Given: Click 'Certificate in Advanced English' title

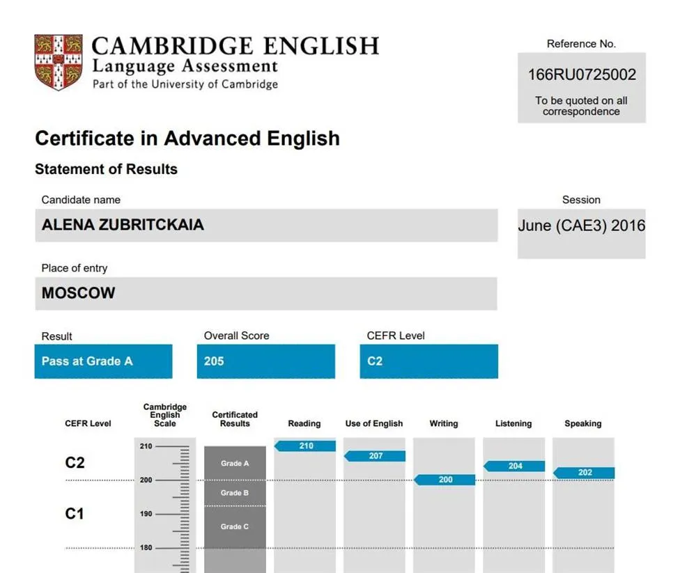Looking at the screenshot, I should point(187,139).
